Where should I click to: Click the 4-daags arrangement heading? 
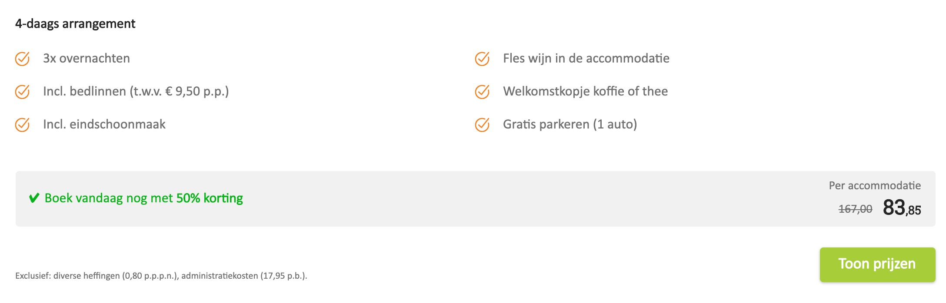pyautogui.click(x=75, y=23)
